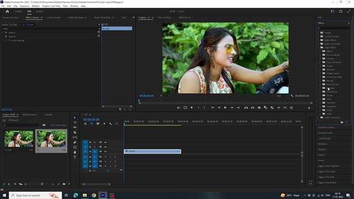Open the Window menu
354x199 pixels.
click(74, 6)
